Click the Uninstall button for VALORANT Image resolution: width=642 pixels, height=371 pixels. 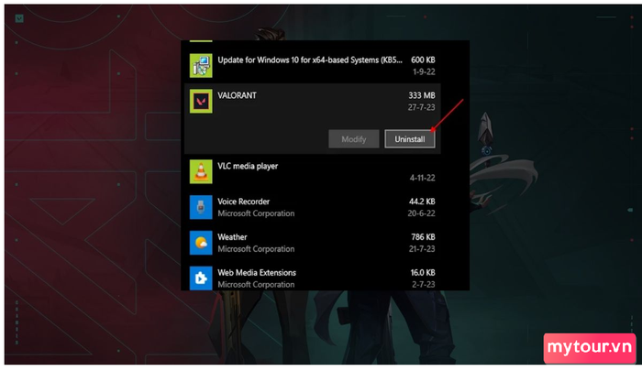[409, 139]
